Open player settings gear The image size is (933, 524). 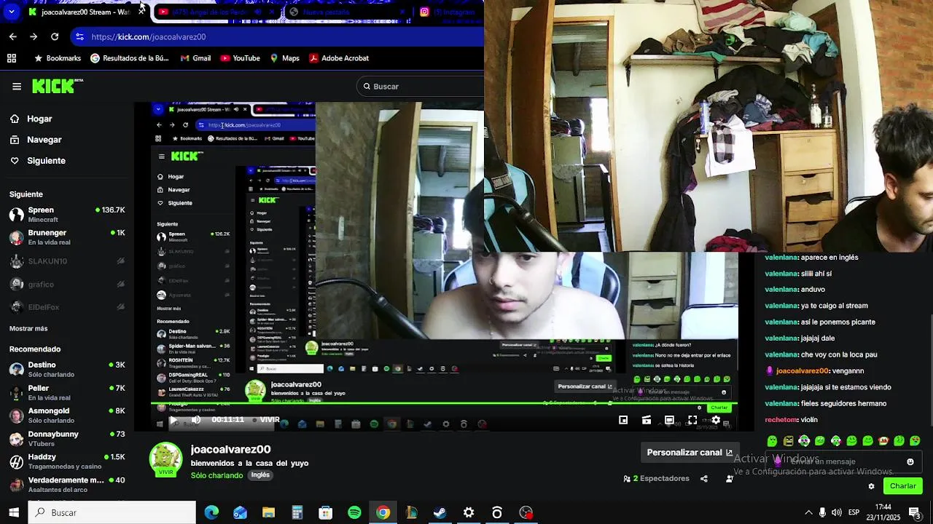point(716,420)
